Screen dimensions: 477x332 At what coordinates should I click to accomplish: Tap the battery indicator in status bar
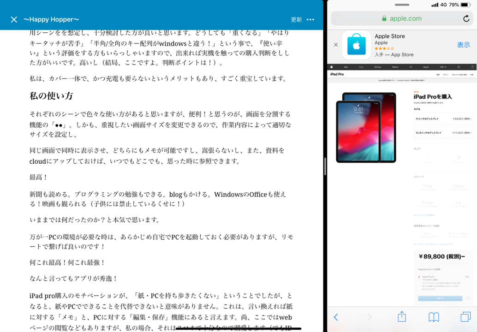[x=465, y=5]
